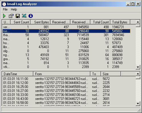Click the Imail Log Analyzer title bar icon
This screenshot has height=113, width=142.
coord(4,4)
